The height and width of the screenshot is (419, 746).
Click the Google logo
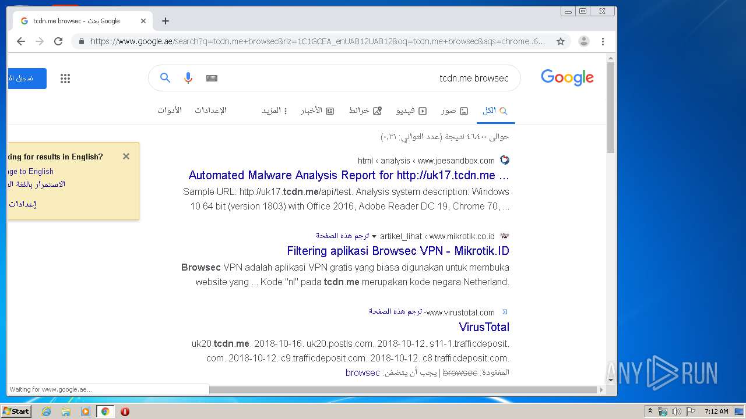[x=567, y=77]
